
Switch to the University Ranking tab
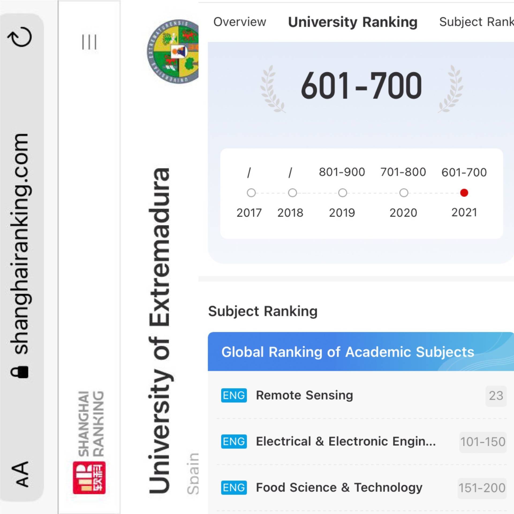tap(353, 22)
